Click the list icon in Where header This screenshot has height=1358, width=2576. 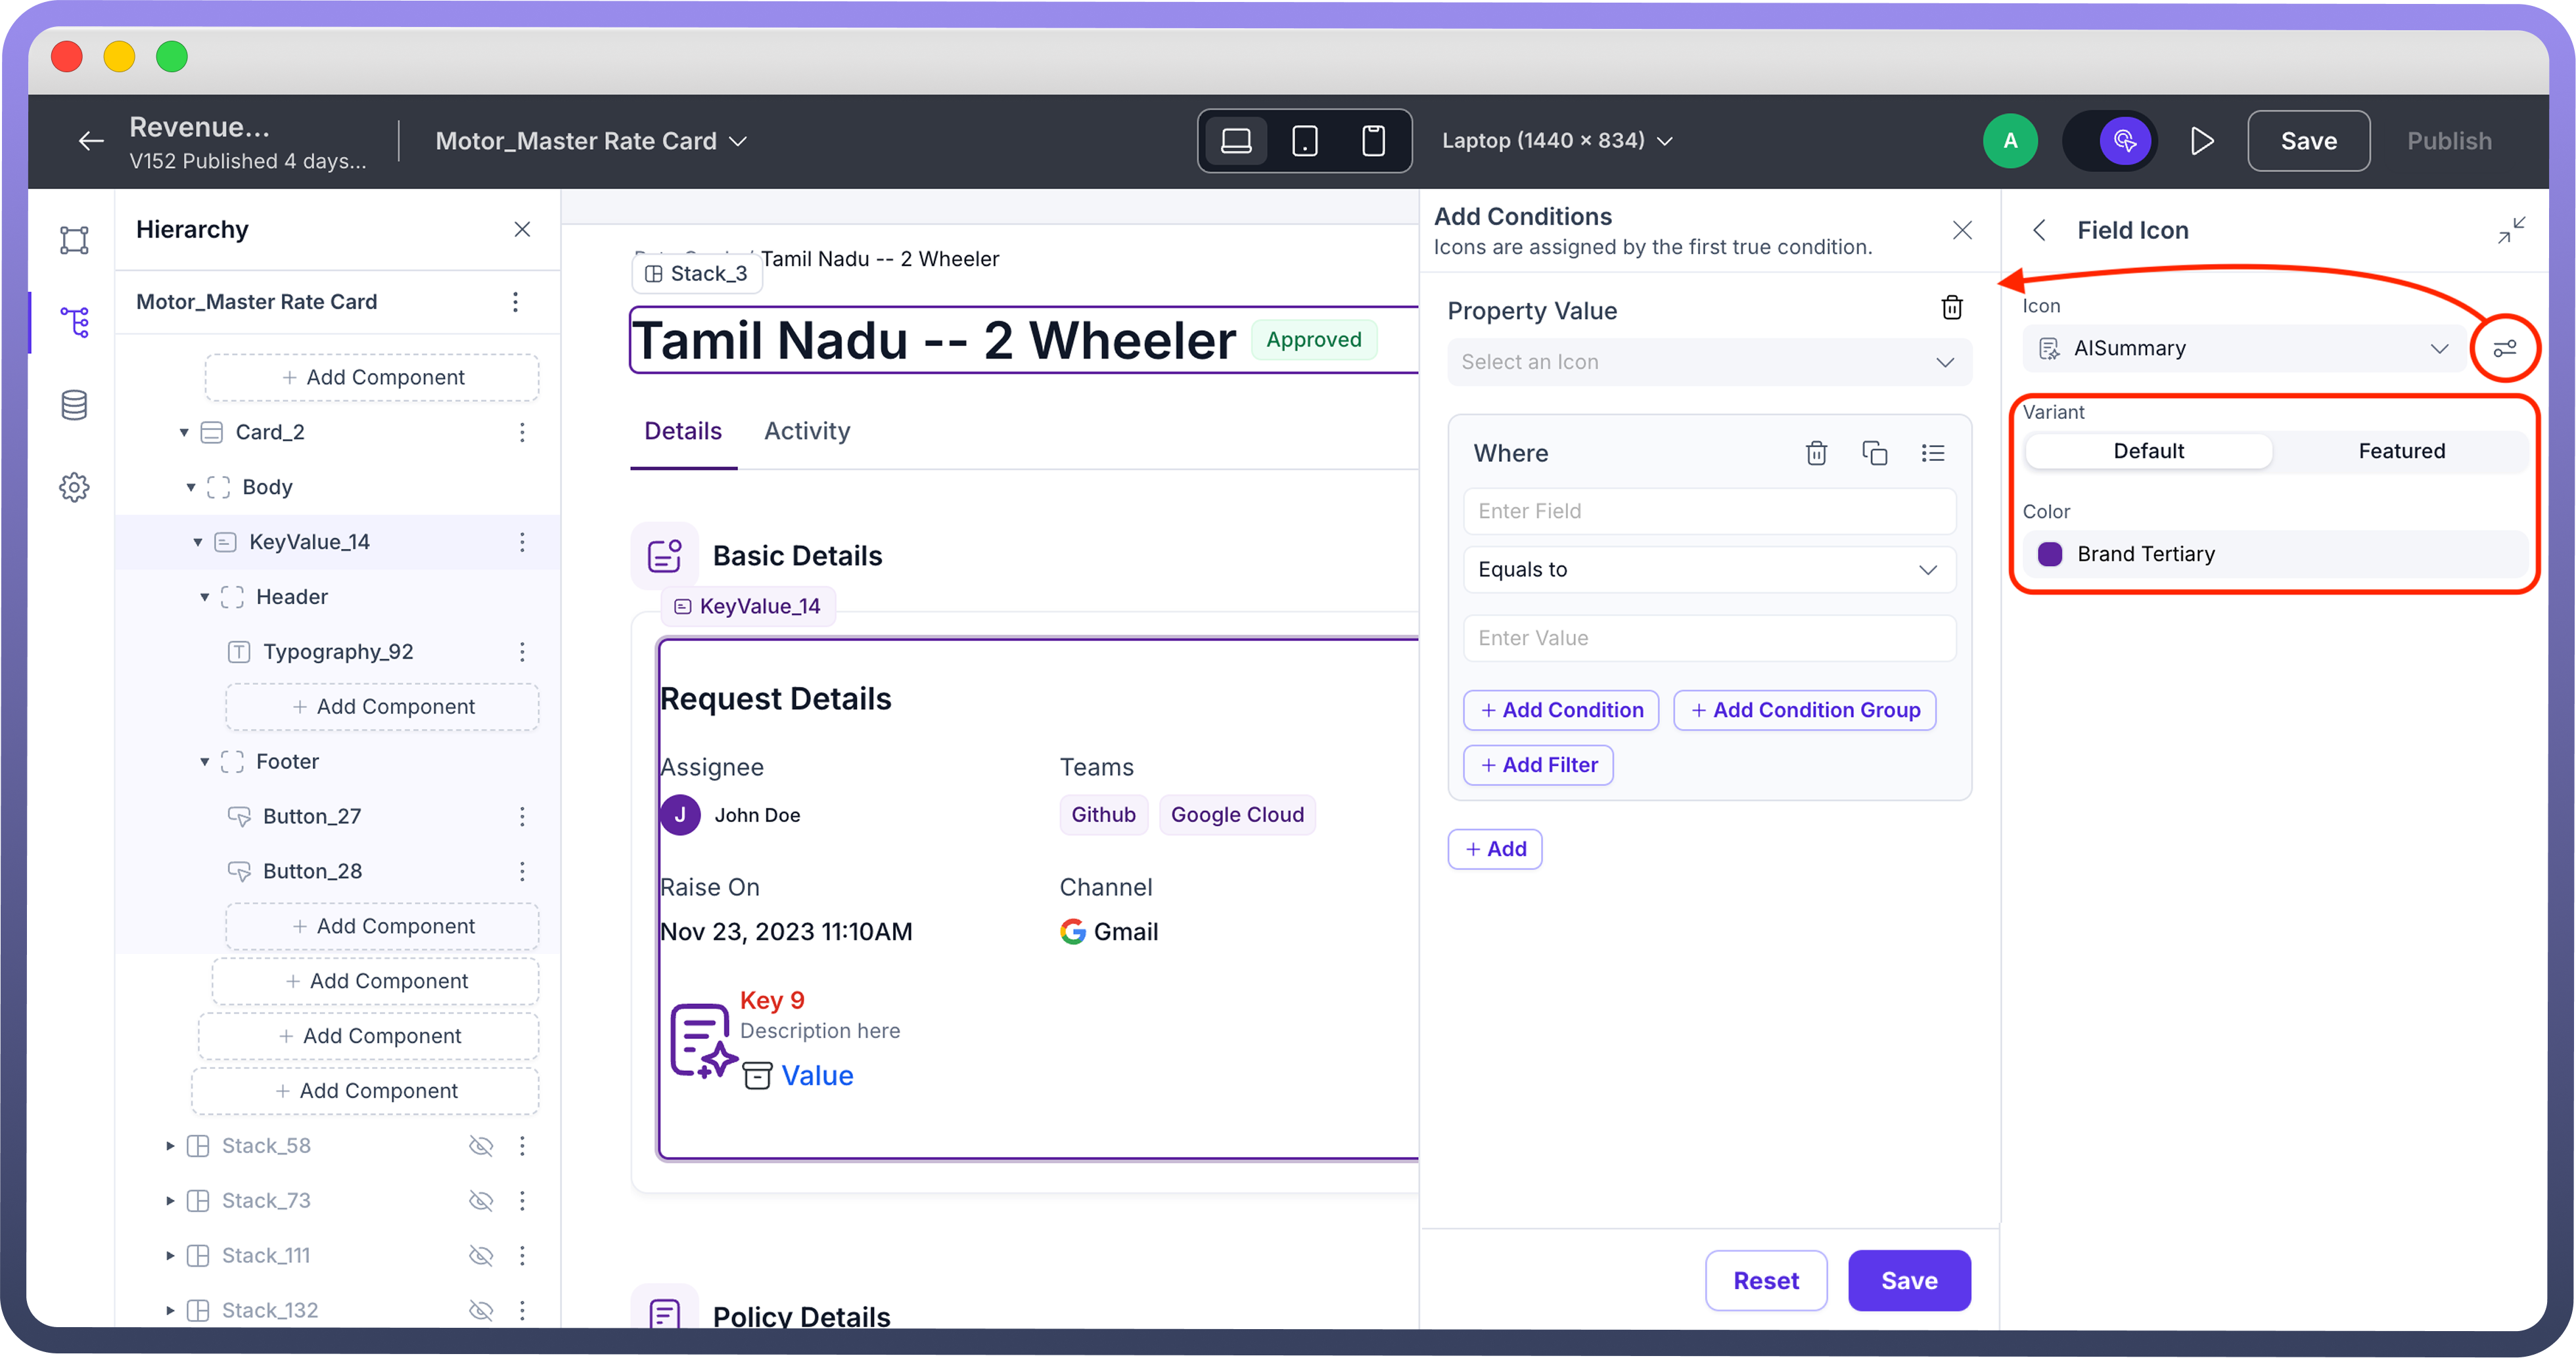point(1932,452)
